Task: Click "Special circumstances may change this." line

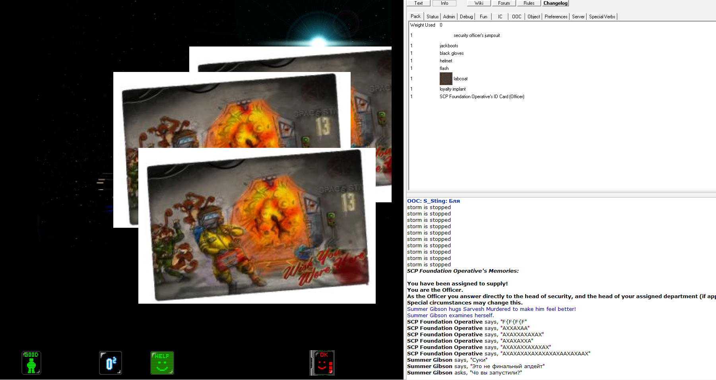Action: (465, 303)
